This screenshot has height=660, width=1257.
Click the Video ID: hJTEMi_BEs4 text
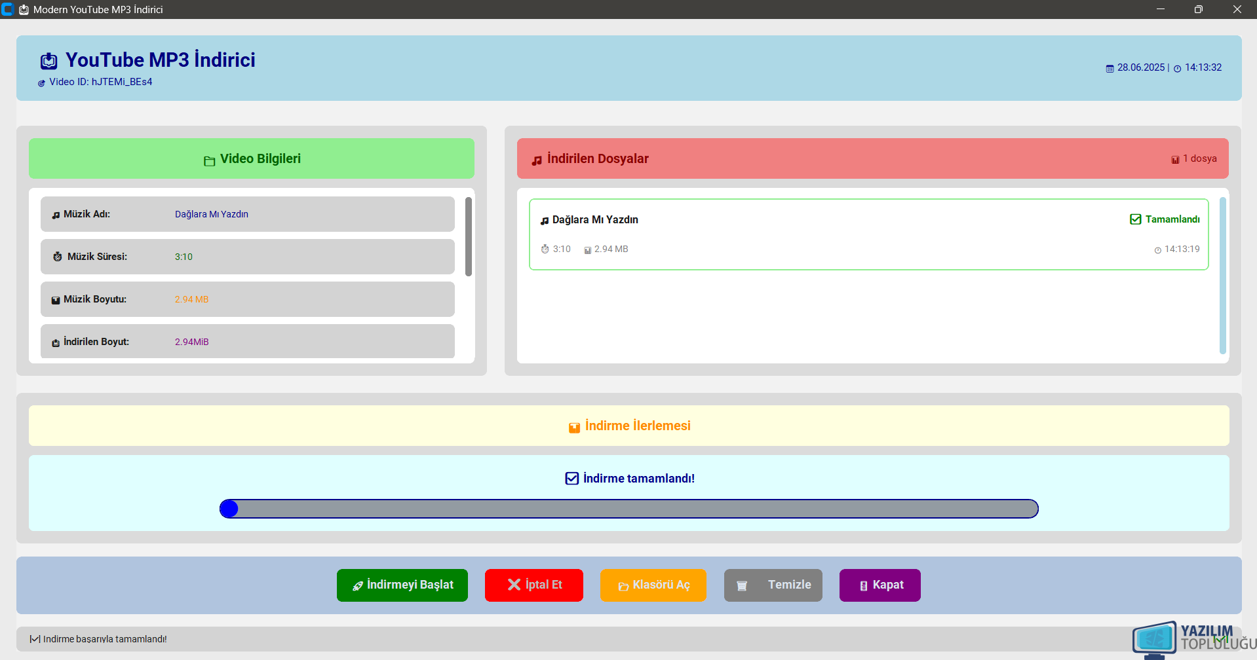pos(101,82)
